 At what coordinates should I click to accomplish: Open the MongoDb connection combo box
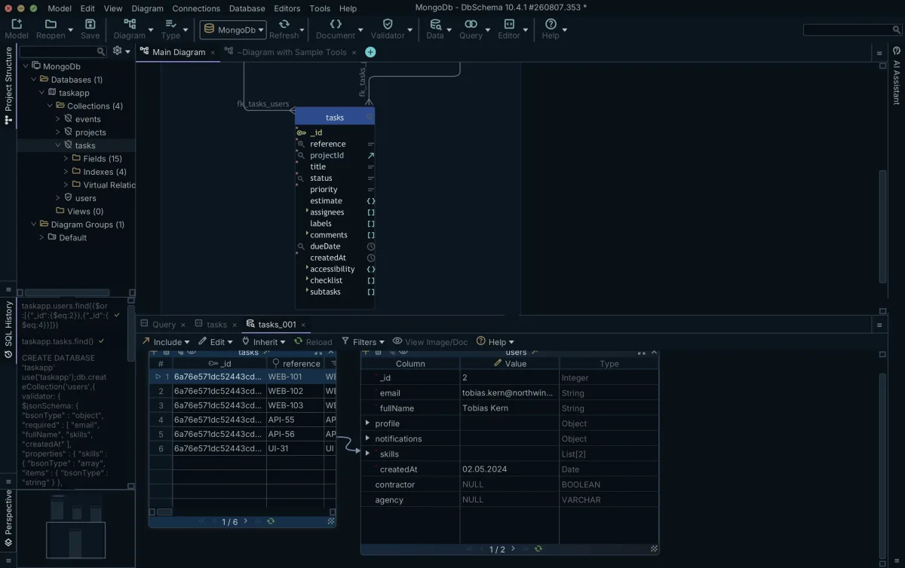click(x=233, y=30)
